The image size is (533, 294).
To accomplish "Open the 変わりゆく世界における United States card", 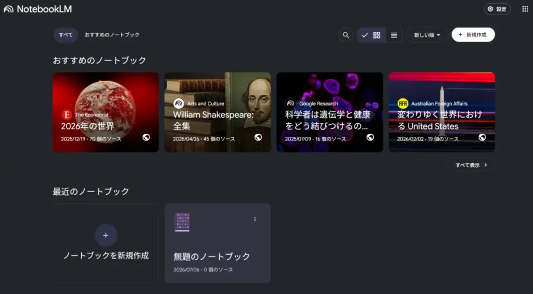I will tap(441, 112).
